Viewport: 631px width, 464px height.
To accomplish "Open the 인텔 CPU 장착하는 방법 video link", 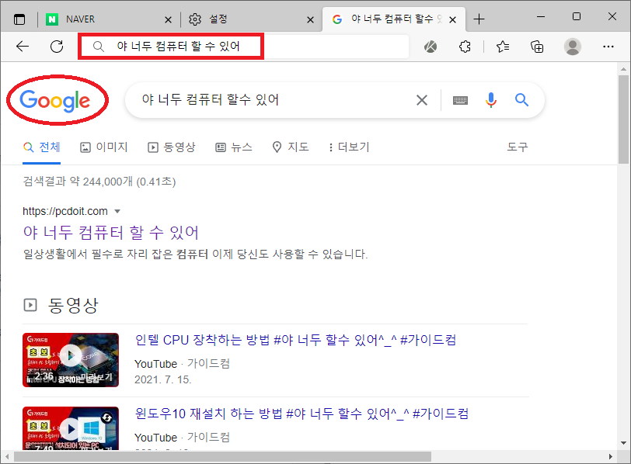I will 295,341.
